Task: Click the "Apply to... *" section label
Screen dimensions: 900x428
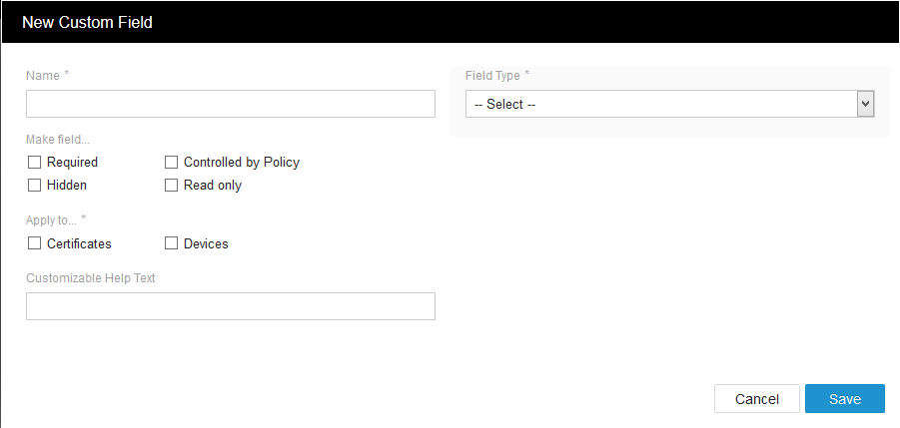Action: pyautogui.click(x=56, y=220)
